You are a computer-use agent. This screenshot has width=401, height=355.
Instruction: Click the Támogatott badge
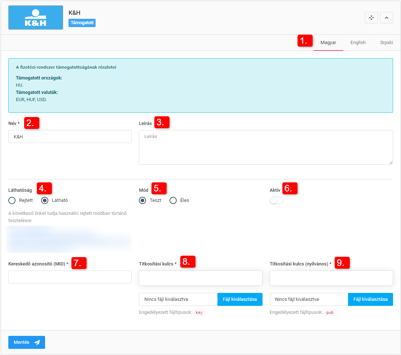[82, 23]
